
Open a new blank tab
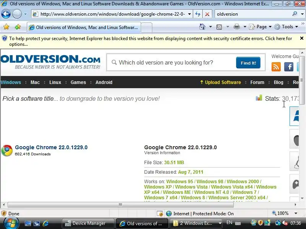(x=146, y=27)
